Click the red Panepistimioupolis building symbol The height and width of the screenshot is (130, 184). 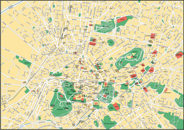point(166,90)
